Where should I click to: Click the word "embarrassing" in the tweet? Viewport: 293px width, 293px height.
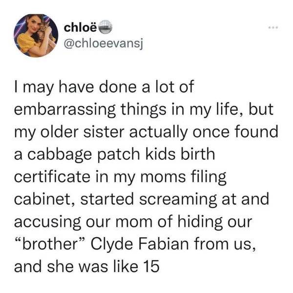click(64, 110)
